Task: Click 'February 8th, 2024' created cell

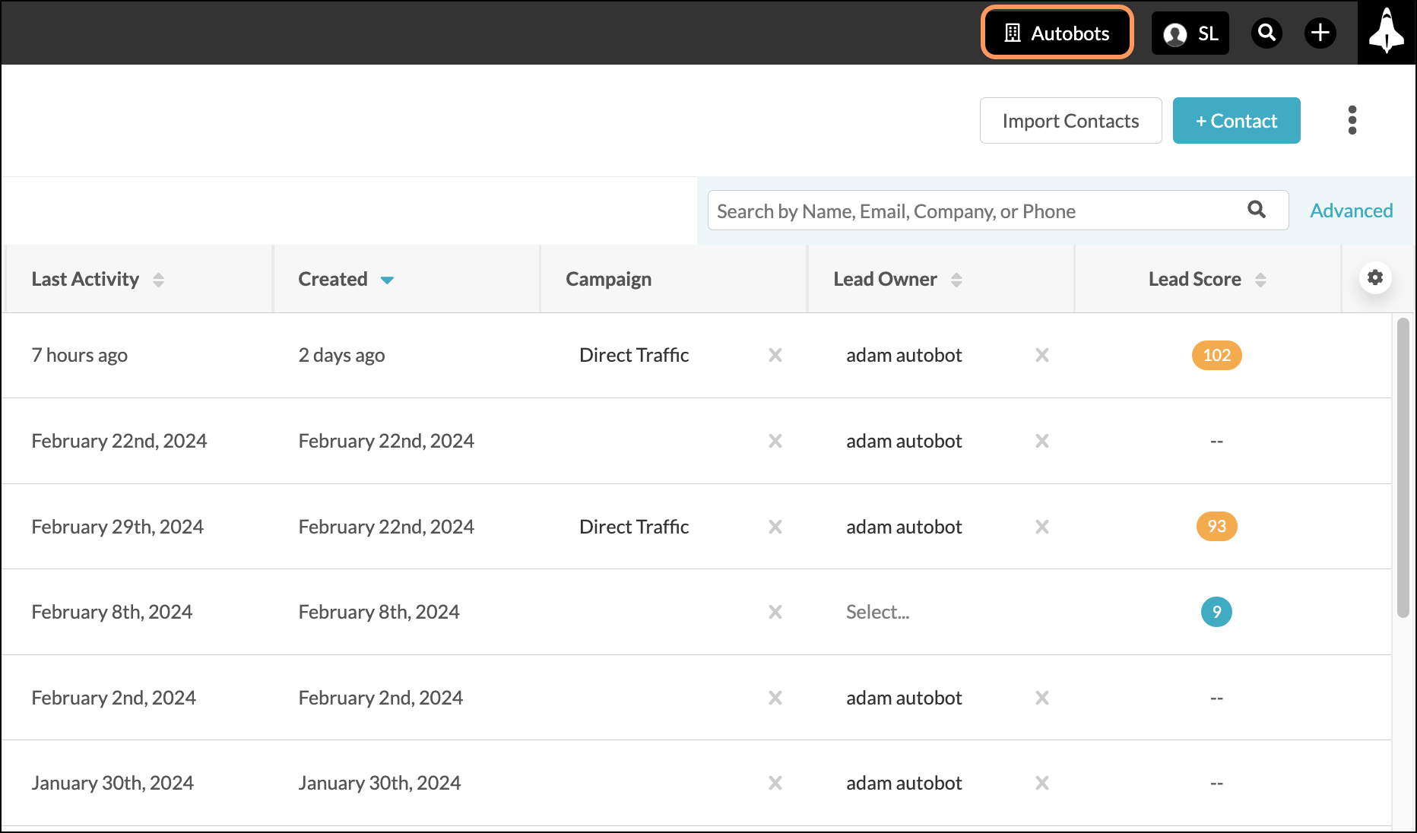Action: 379,612
